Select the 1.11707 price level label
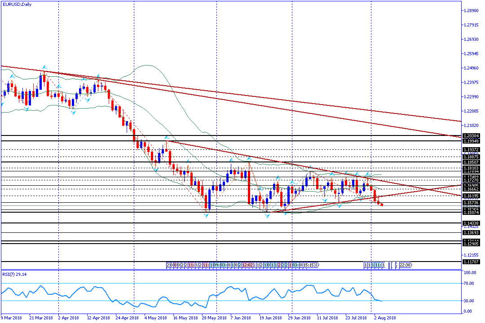This screenshot has height=323, width=485. [471, 262]
